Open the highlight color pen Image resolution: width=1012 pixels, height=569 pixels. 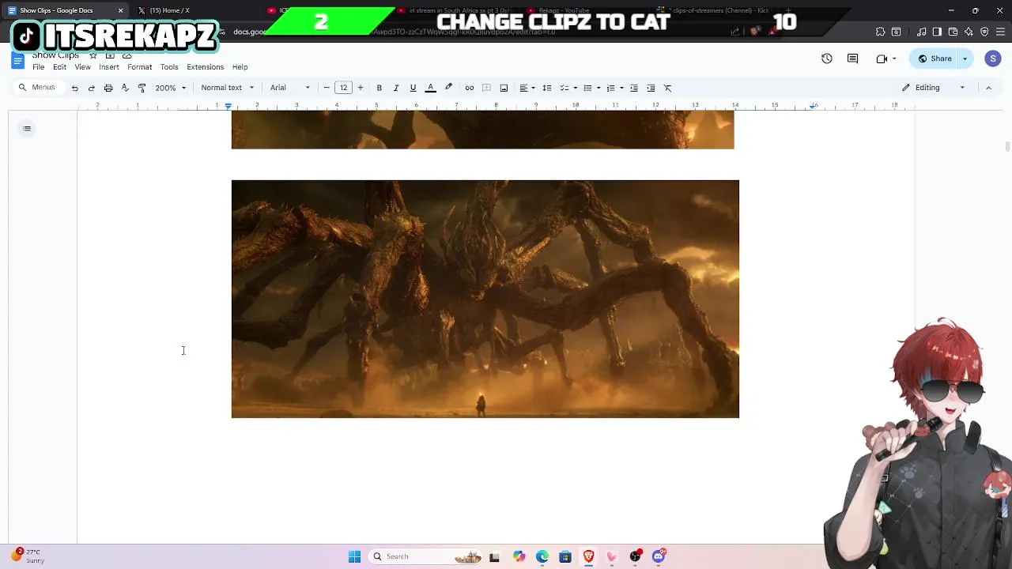[x=448, y=88]
